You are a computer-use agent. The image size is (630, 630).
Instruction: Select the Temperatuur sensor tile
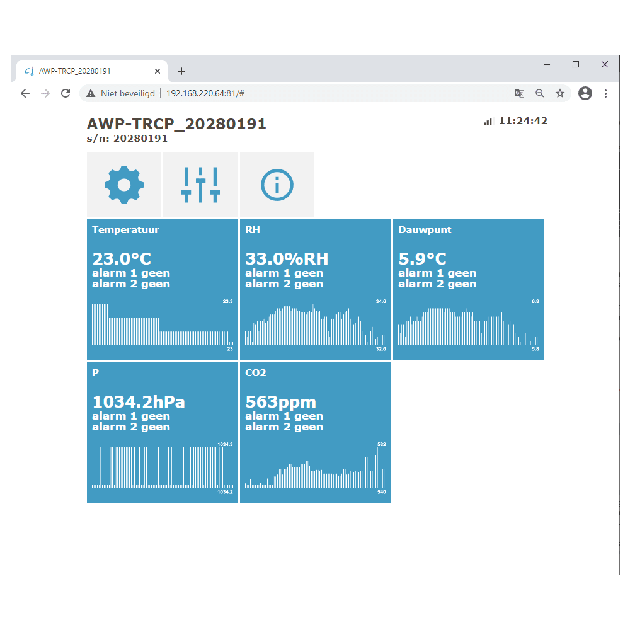162,265
